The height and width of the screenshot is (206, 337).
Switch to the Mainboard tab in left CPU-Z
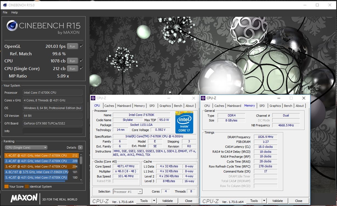click(x=124, y=106)
